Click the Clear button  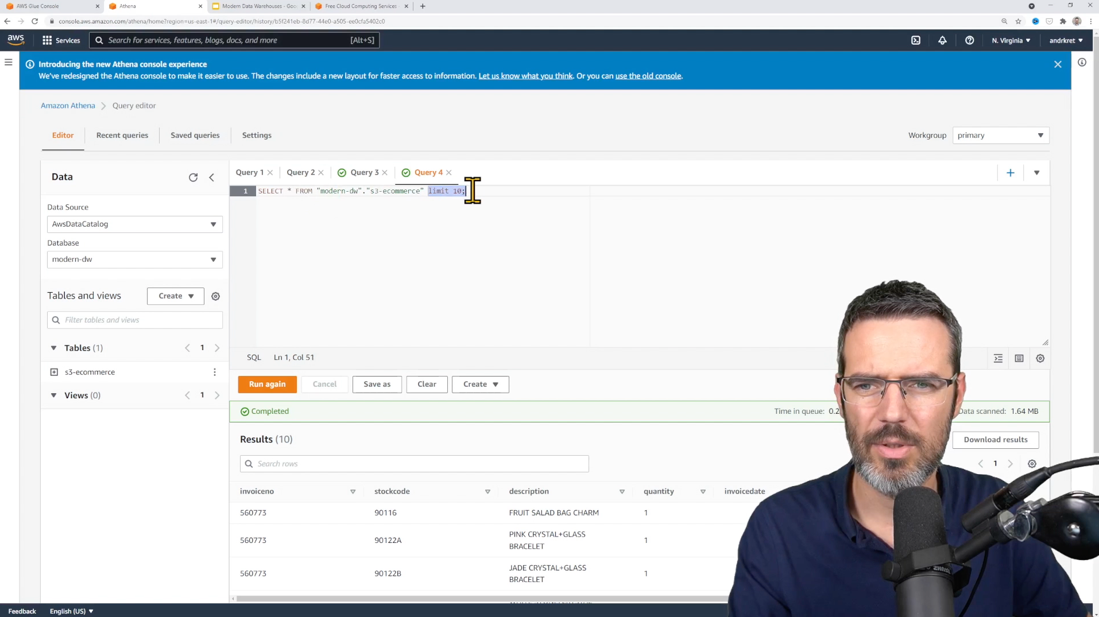(427, 385)
